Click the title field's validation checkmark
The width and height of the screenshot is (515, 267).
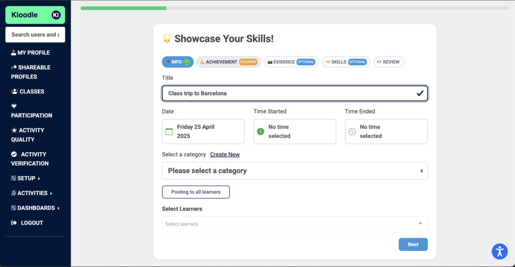420,93
